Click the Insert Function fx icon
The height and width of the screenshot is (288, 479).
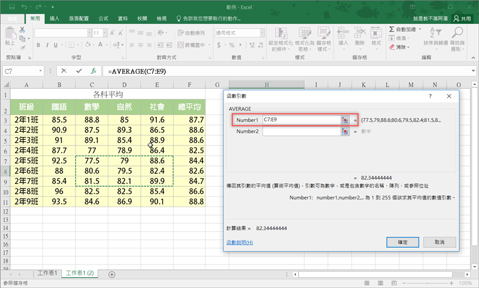pyautogui.click(x=93, y=71)
